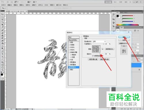Open the 混合模式 blend mode dropdown
Image resolution: width=144 pixels, height=110 pixels.
[x=99, y=41]
